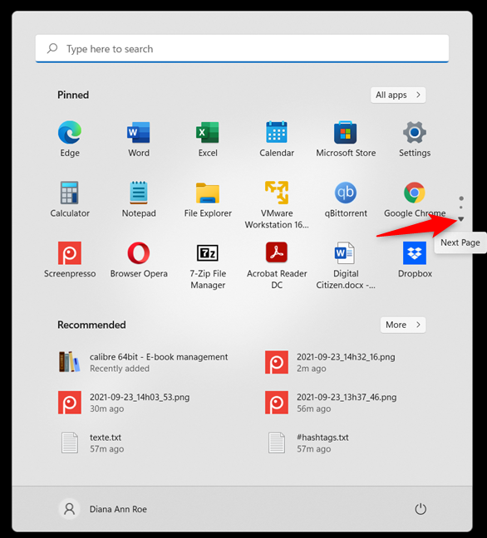The image size is (487, 538).
Task: Open Excel from the Pinned section
Action: point(208,139)
